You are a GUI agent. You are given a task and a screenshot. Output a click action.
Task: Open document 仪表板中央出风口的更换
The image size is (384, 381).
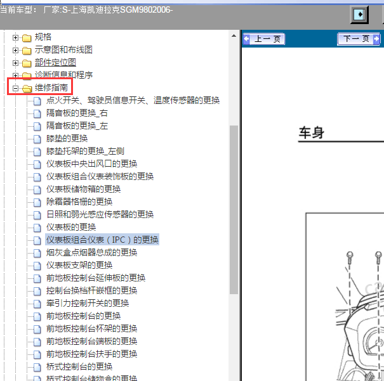pyautogui.click(x=91, y=164)
